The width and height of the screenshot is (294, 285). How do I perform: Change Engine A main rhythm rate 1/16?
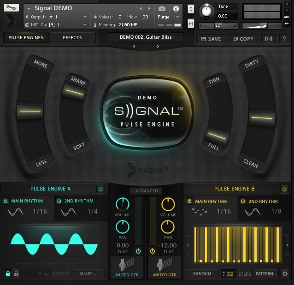click(40, 212)
